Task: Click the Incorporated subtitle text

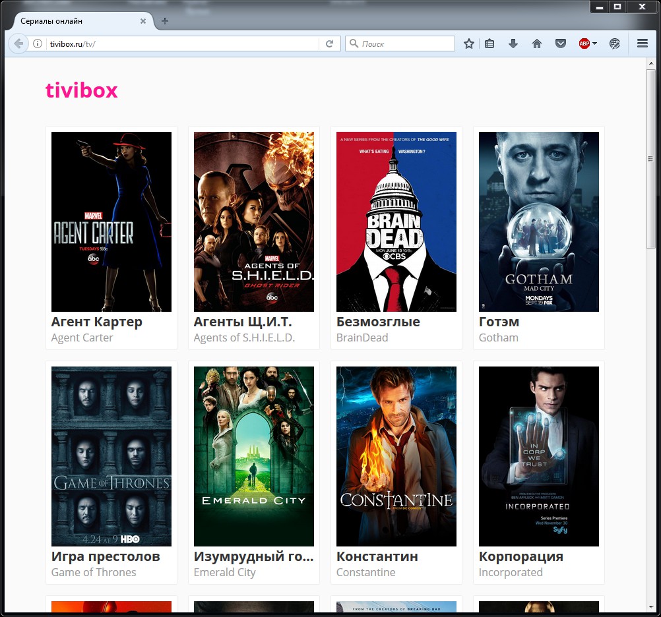Action: (511, 572)
